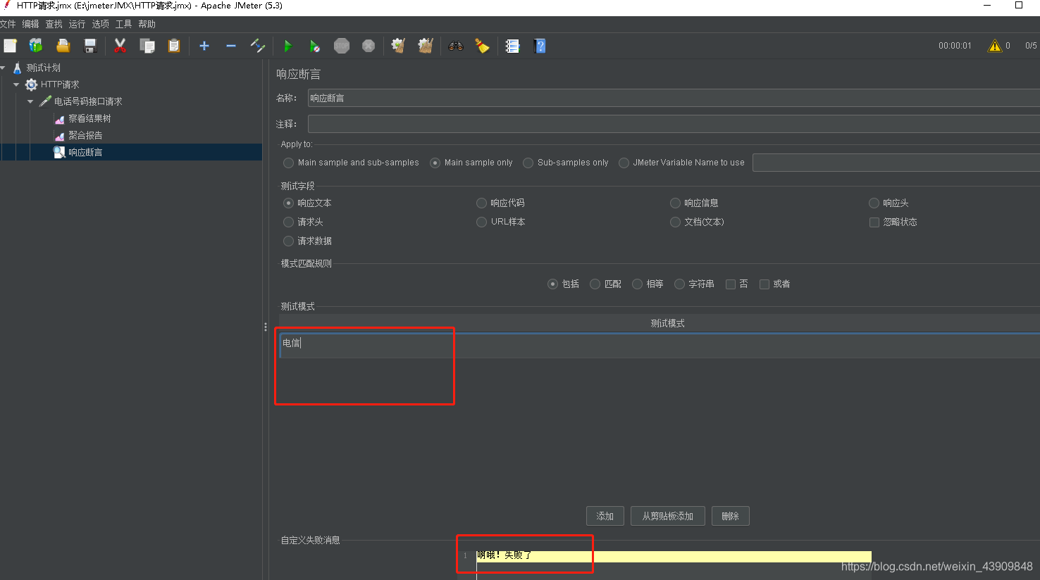Open Search with the binoculars icon

[456, 46]
